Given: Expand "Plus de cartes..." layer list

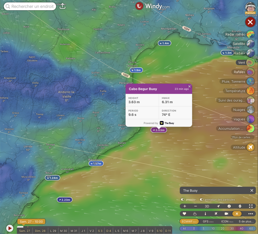Looking at the screenshot, I should click(242, 137).
